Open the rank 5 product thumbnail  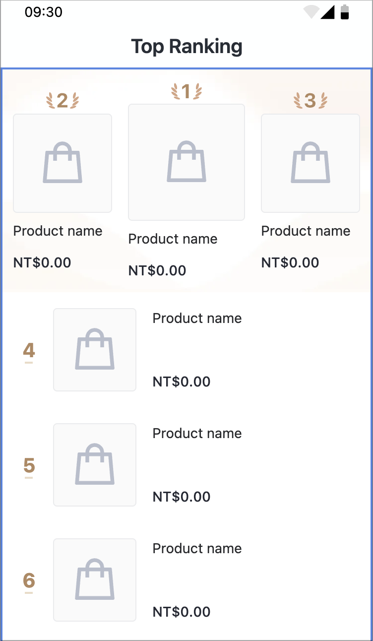(95, 465)
